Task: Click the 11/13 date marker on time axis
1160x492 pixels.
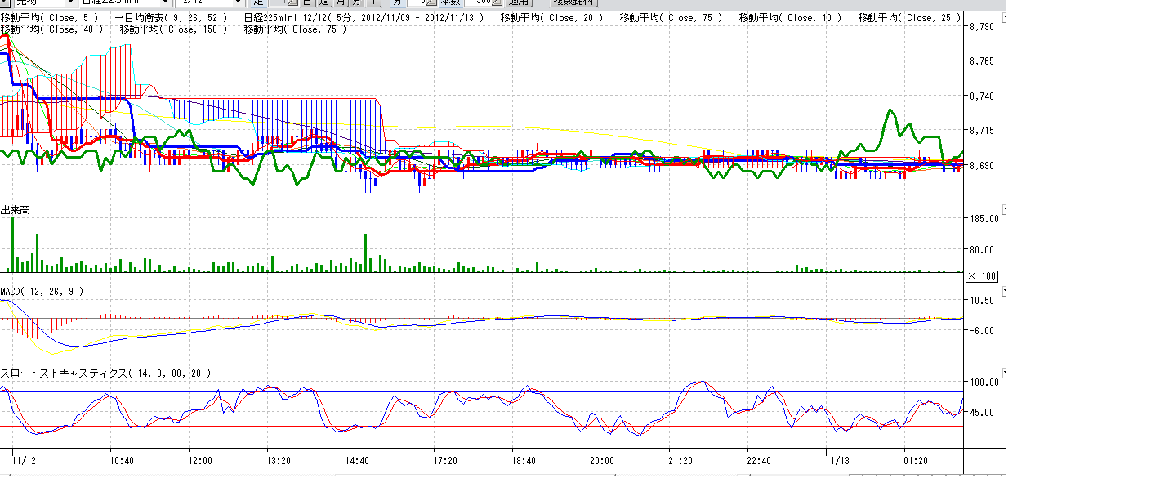Action: click(x=838, y=460)
